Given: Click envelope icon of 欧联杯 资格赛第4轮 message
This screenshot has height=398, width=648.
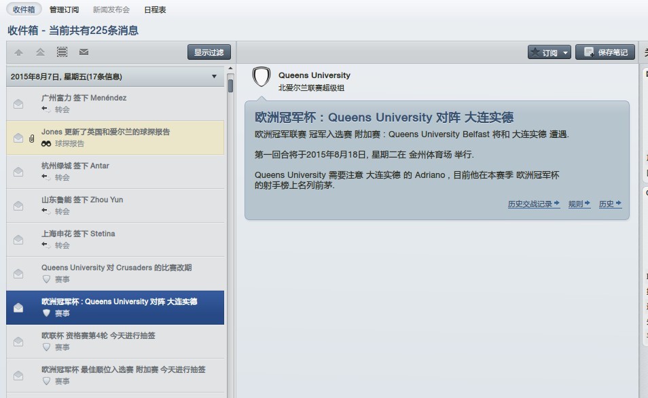Looking at the screenshot, I should coord(18,342).
